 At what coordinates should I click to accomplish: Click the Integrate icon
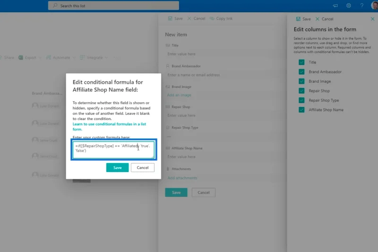(x=82, y=57)
